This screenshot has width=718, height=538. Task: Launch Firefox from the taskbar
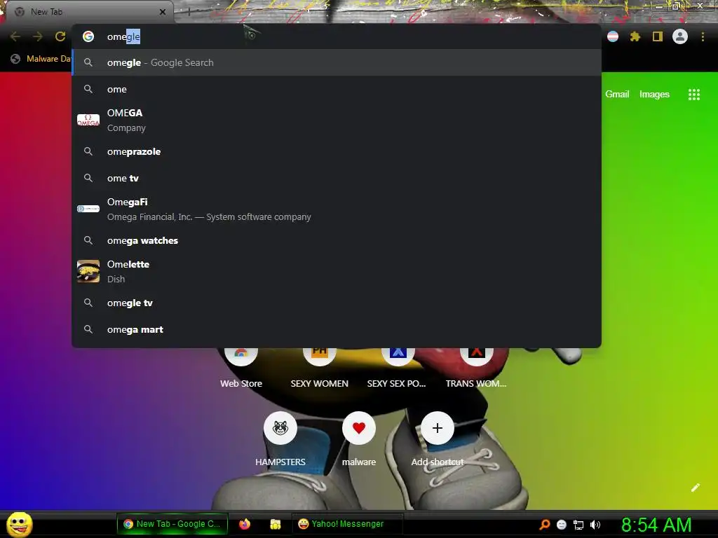pos(245,524)
